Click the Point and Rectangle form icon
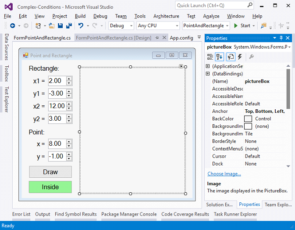Image resolution: width=295 pixels, height=230 pixels. coord(25,55)
